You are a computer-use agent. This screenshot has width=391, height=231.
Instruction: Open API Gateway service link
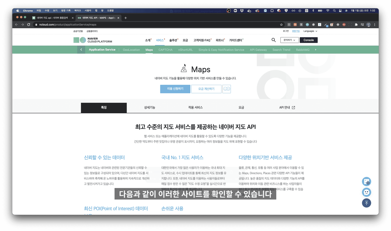(x=258, y=50)
